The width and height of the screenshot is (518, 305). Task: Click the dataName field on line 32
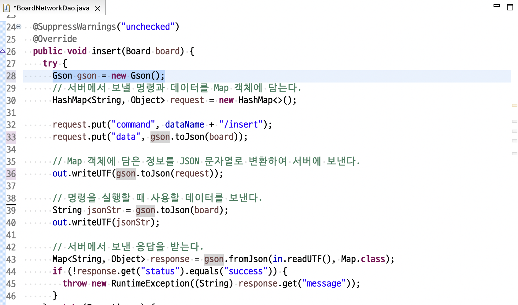185,124
